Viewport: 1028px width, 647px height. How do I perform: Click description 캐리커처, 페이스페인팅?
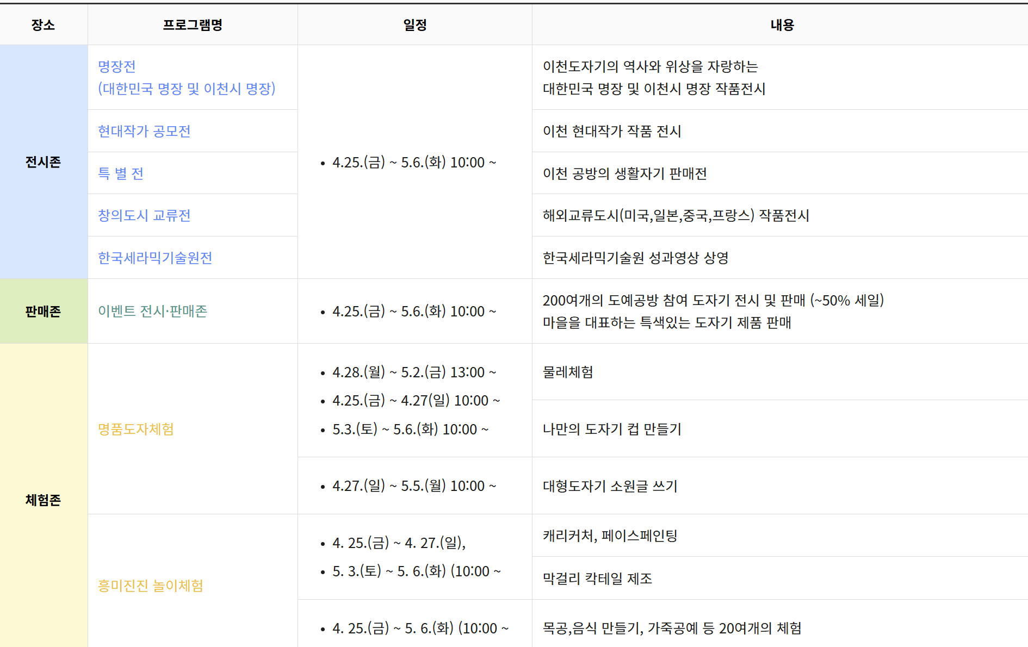pyautogui.click(x=610, y=536)
